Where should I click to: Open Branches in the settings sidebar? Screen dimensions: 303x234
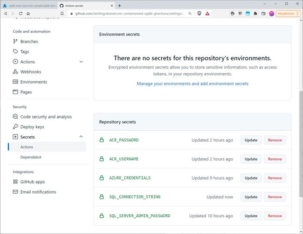[29, 42]
